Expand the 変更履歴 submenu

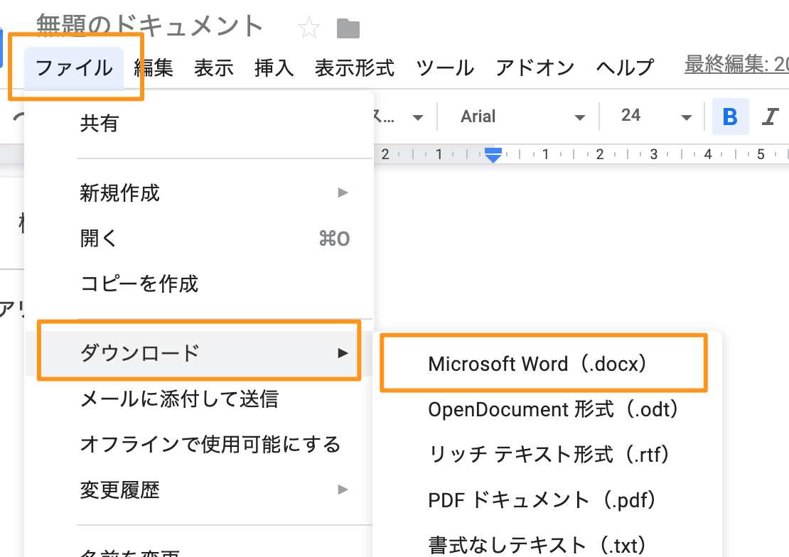click(199, 490)
